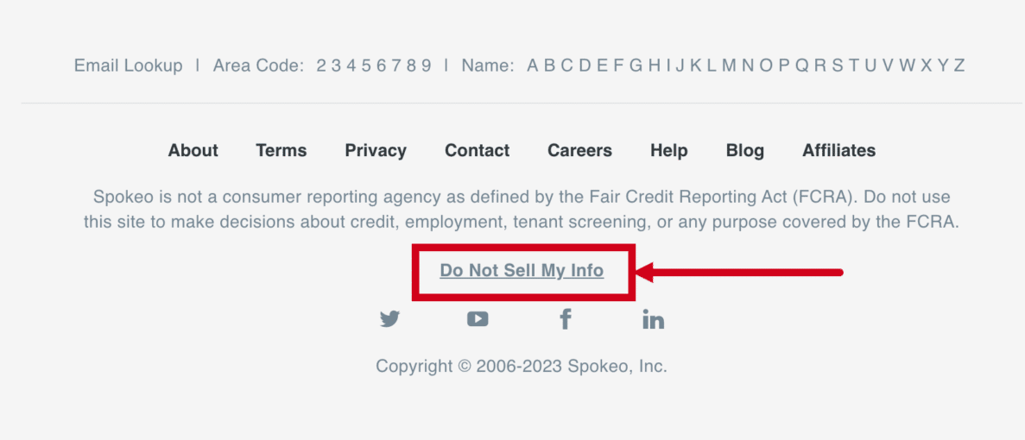Open the YouTube social icon

point(478,319)
